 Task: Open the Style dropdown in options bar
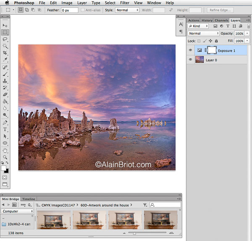(x=127, y=10)
